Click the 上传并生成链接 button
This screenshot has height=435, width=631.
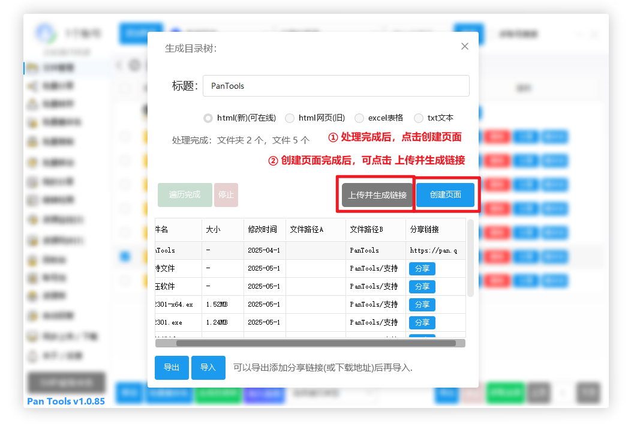click(x=377, y=195)
